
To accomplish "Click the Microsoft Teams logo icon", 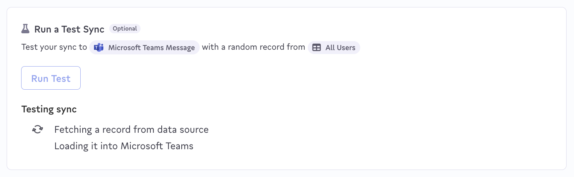I will click(99, 48).
